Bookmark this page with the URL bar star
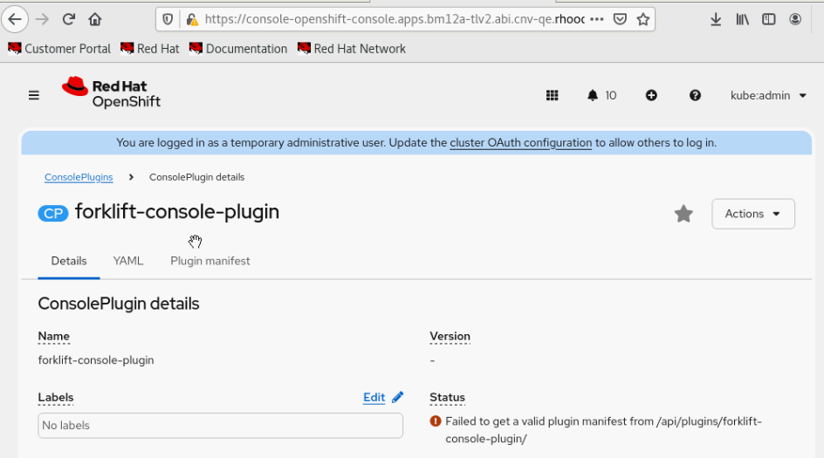The height and width of the screenshot is (458, 824). pyautogui.click(x=643, y=19)
